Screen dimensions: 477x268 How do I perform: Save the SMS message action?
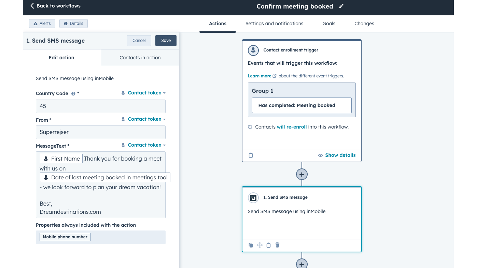166,41
